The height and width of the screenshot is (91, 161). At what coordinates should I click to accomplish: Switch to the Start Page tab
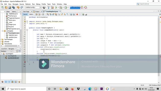click(x=26, y=12)
